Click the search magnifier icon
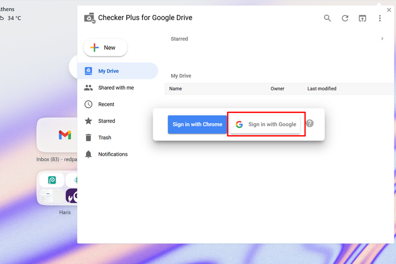Image resolution: width=396 pixels, height=264 pixels. click(x=327, y=18)
